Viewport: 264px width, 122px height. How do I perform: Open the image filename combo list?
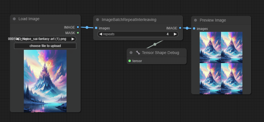pyautogui.click(x=45, y=39)
